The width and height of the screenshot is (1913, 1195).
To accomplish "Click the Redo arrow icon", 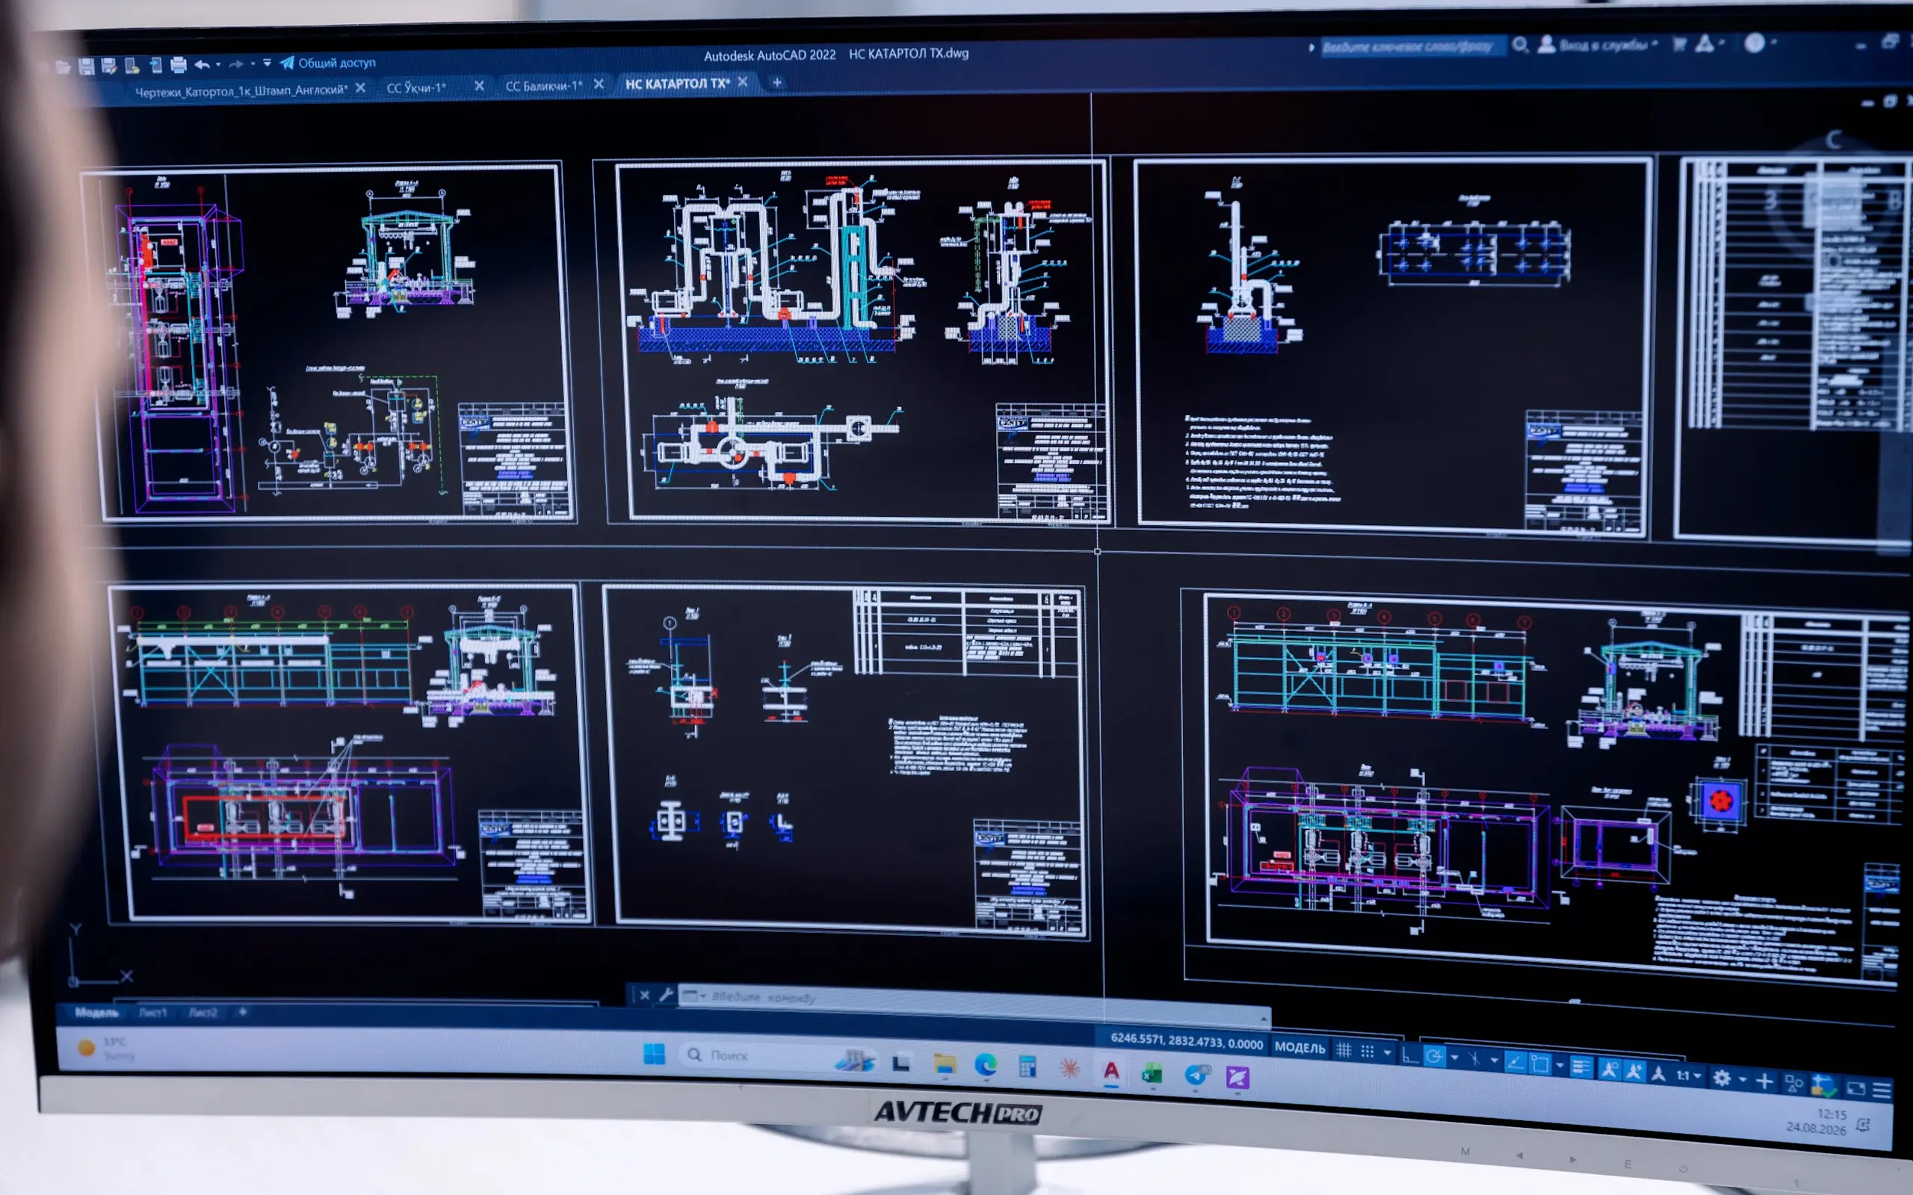I will [235, 64].
